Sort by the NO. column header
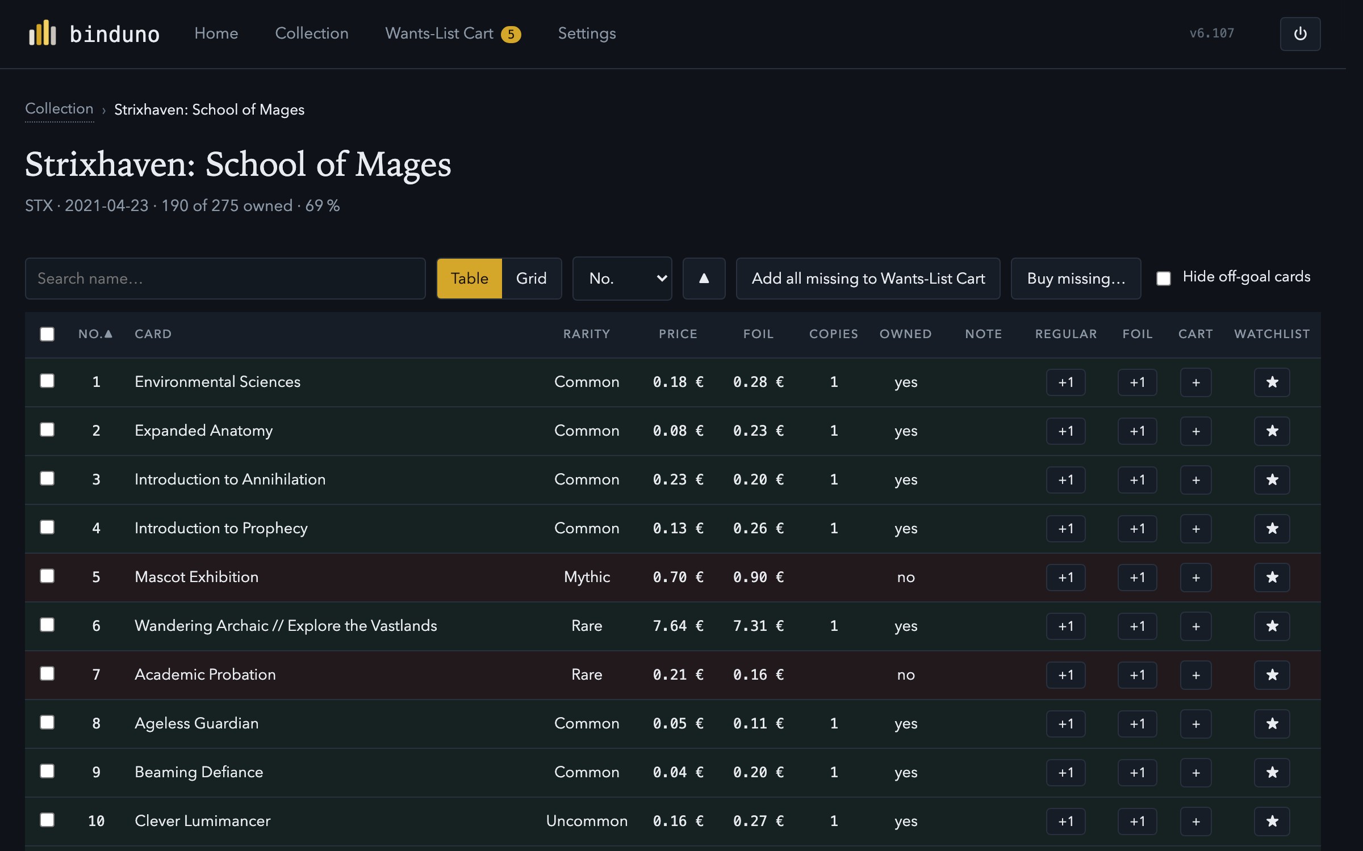The width and height of the screenshot is (1363, 851). [x=95, y=334]
